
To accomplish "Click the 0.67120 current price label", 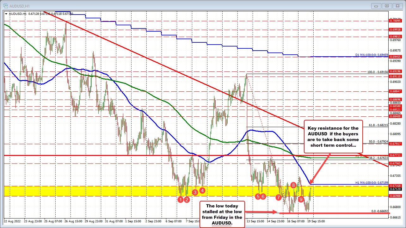I will point(395,189).
